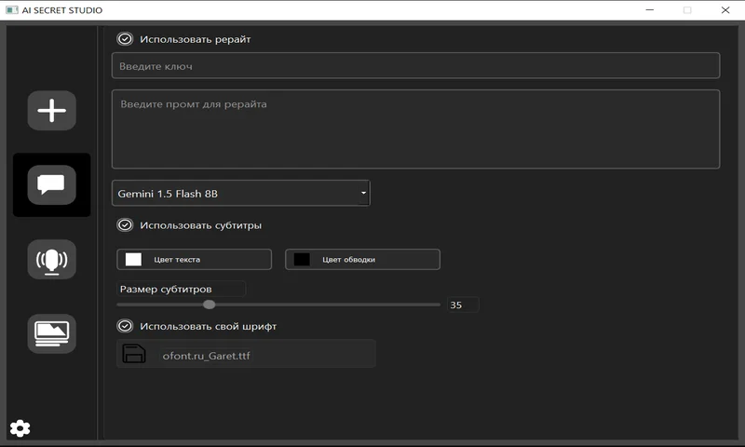Click the subtitle size slider handle
This screenshot has height=447, width=745.
[209, 305]
